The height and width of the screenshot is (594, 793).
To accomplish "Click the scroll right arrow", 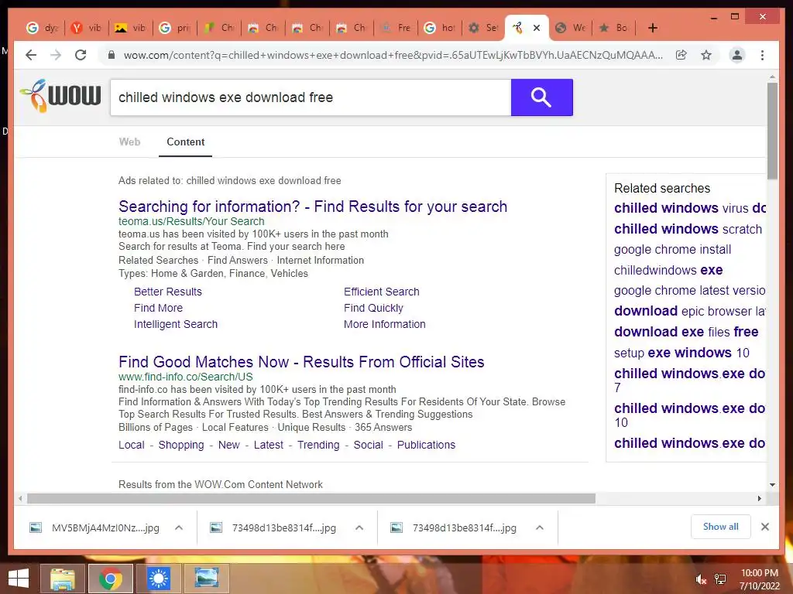I will (759, 499).
